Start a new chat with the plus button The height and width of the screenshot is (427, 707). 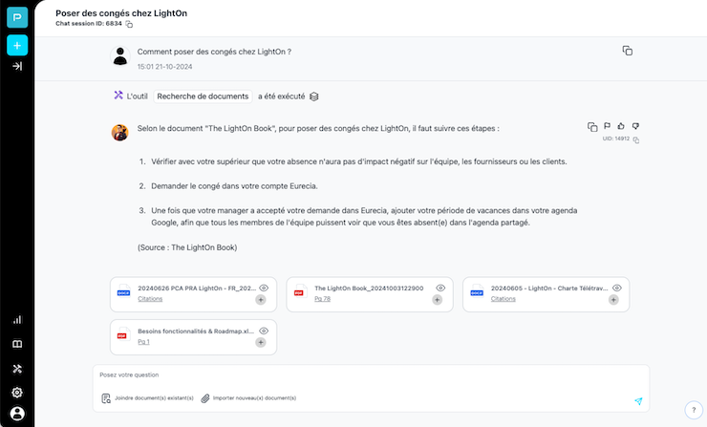click(17, 45)
